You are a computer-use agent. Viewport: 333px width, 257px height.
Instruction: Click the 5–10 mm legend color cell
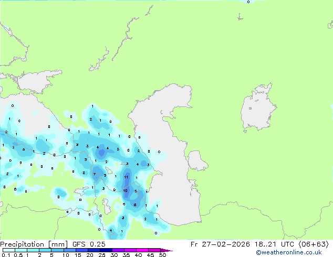point(57,250)
